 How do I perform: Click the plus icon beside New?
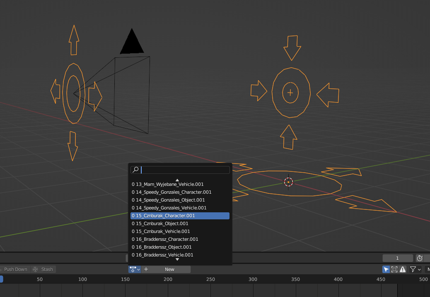click(x=146, y=269)
